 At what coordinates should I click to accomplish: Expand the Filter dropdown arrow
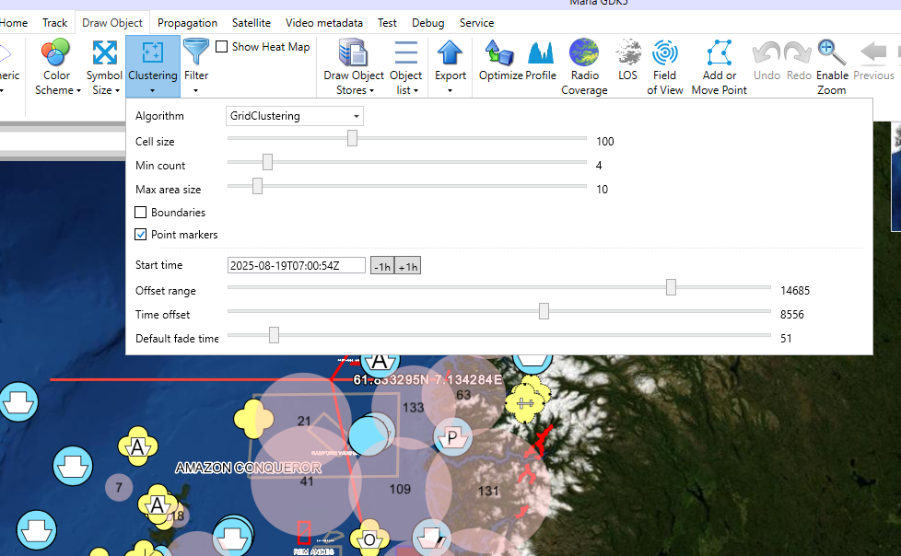pos(196,91)
